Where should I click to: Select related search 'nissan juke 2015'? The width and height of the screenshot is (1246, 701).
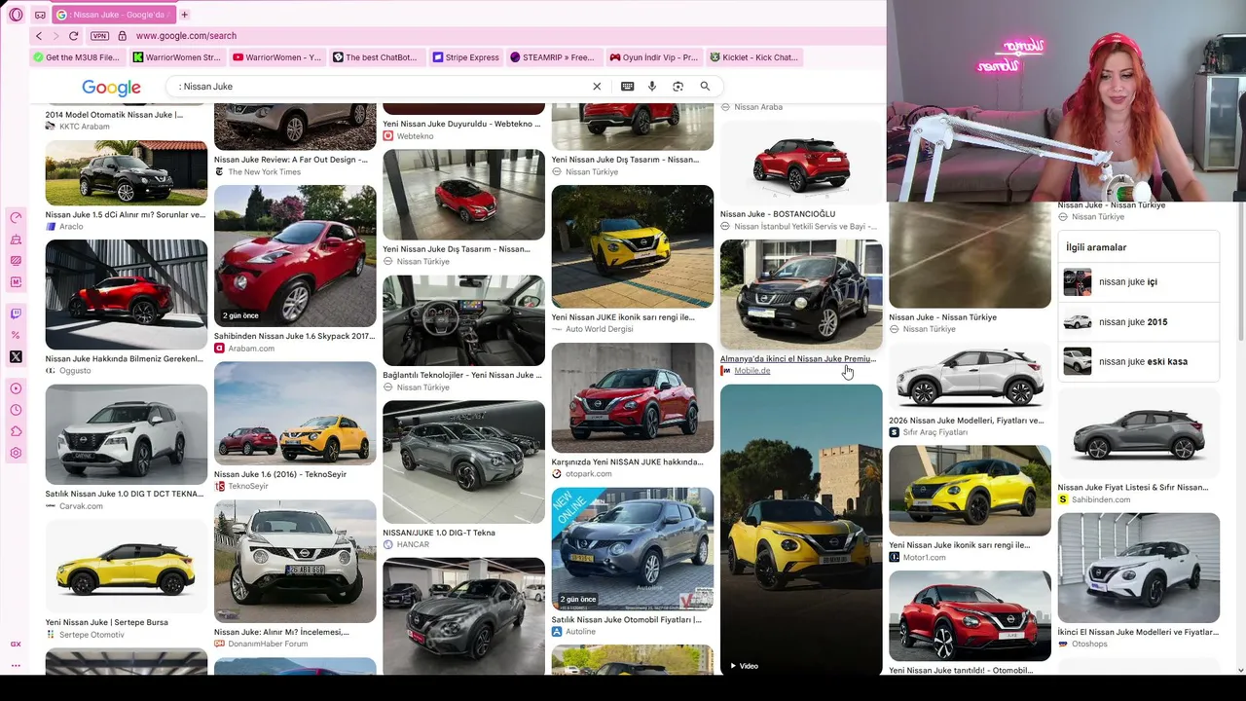pos(1138,322)
